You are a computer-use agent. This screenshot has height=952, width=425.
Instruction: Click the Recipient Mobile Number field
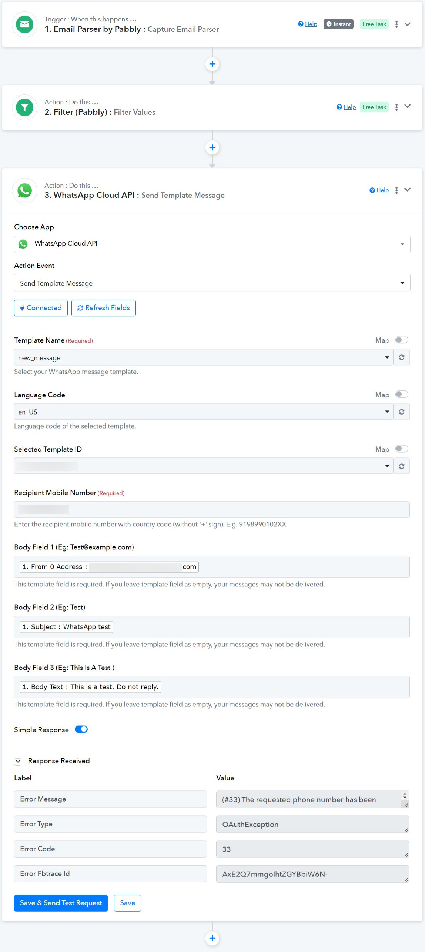pyautogui.click(x=212, y=509)
